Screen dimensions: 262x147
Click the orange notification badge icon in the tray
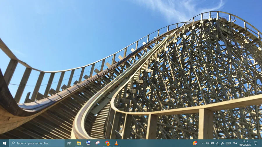(x=195, y=143)
